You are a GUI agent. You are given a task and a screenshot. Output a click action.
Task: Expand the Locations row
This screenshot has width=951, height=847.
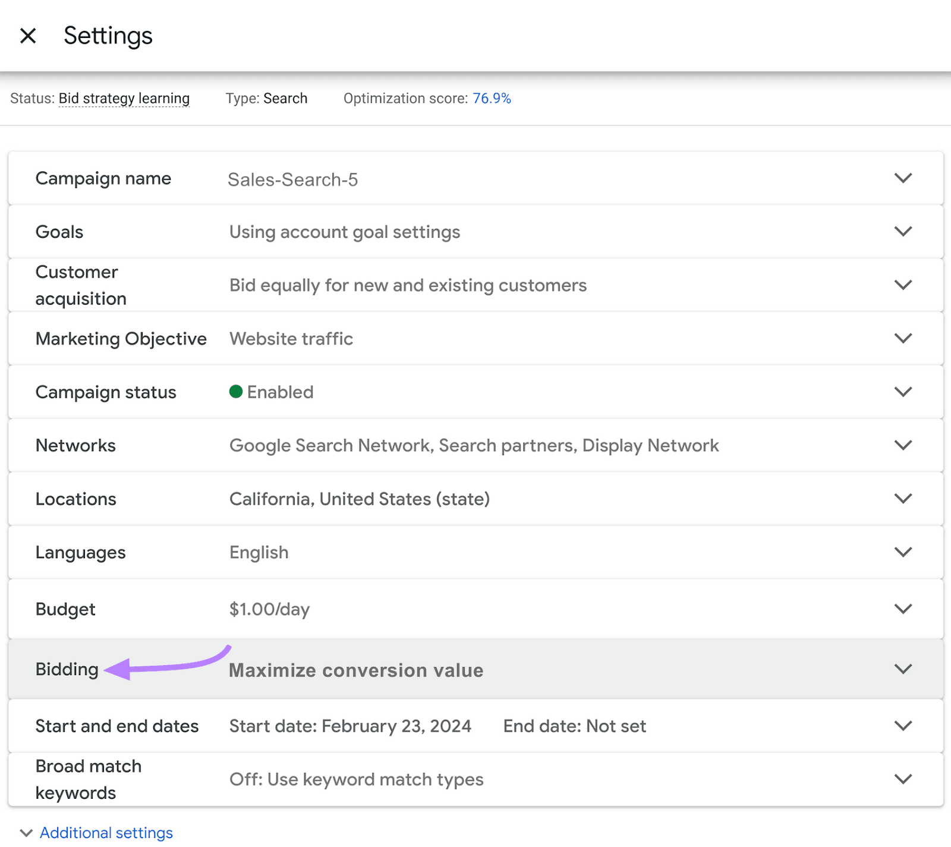pyautogui.click(x=902, y=499)
